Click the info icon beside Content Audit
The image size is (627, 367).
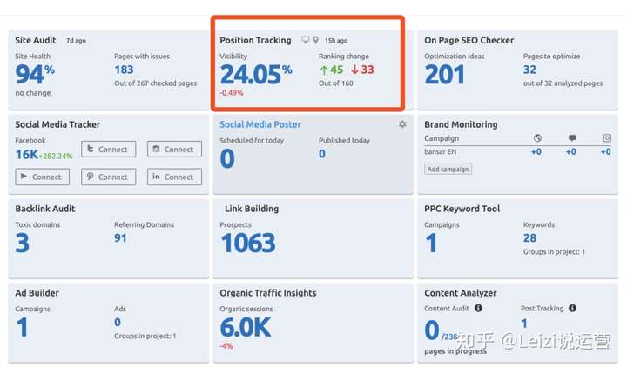coord(478,308)
